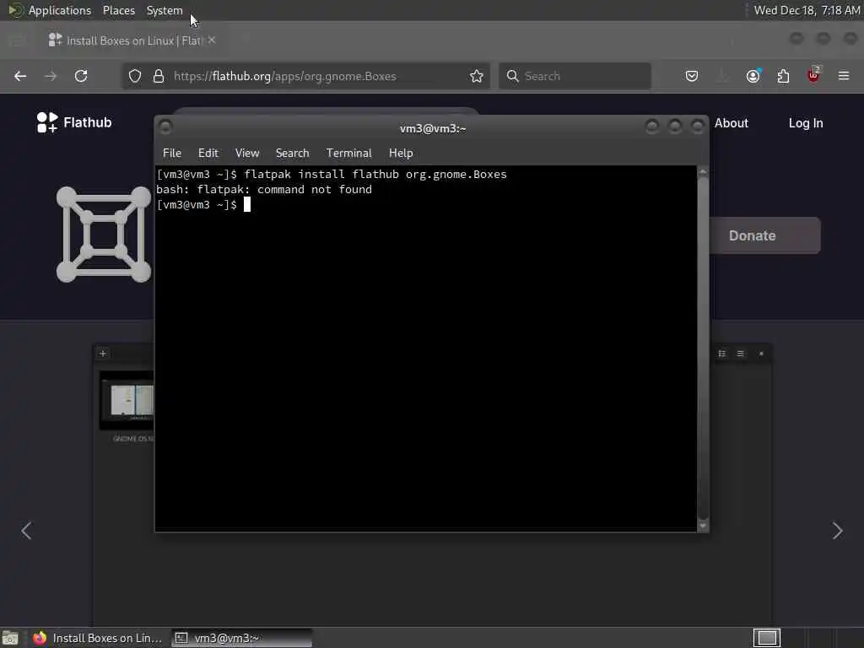Image resolution: width=864 pixels, height=648 pixels.
Task: Click the terminal window menu button
Action: pos(165,127)
